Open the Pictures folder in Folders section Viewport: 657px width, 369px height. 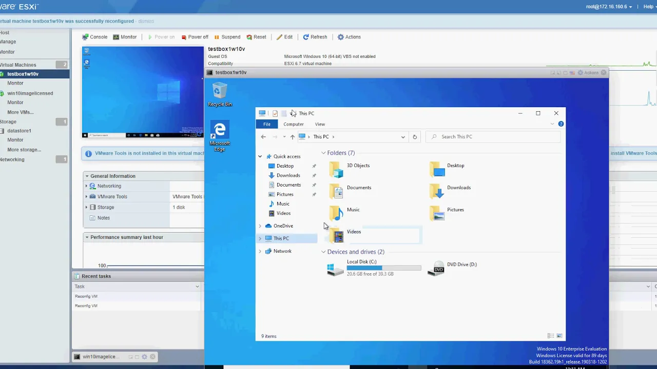tap(447, 214)
